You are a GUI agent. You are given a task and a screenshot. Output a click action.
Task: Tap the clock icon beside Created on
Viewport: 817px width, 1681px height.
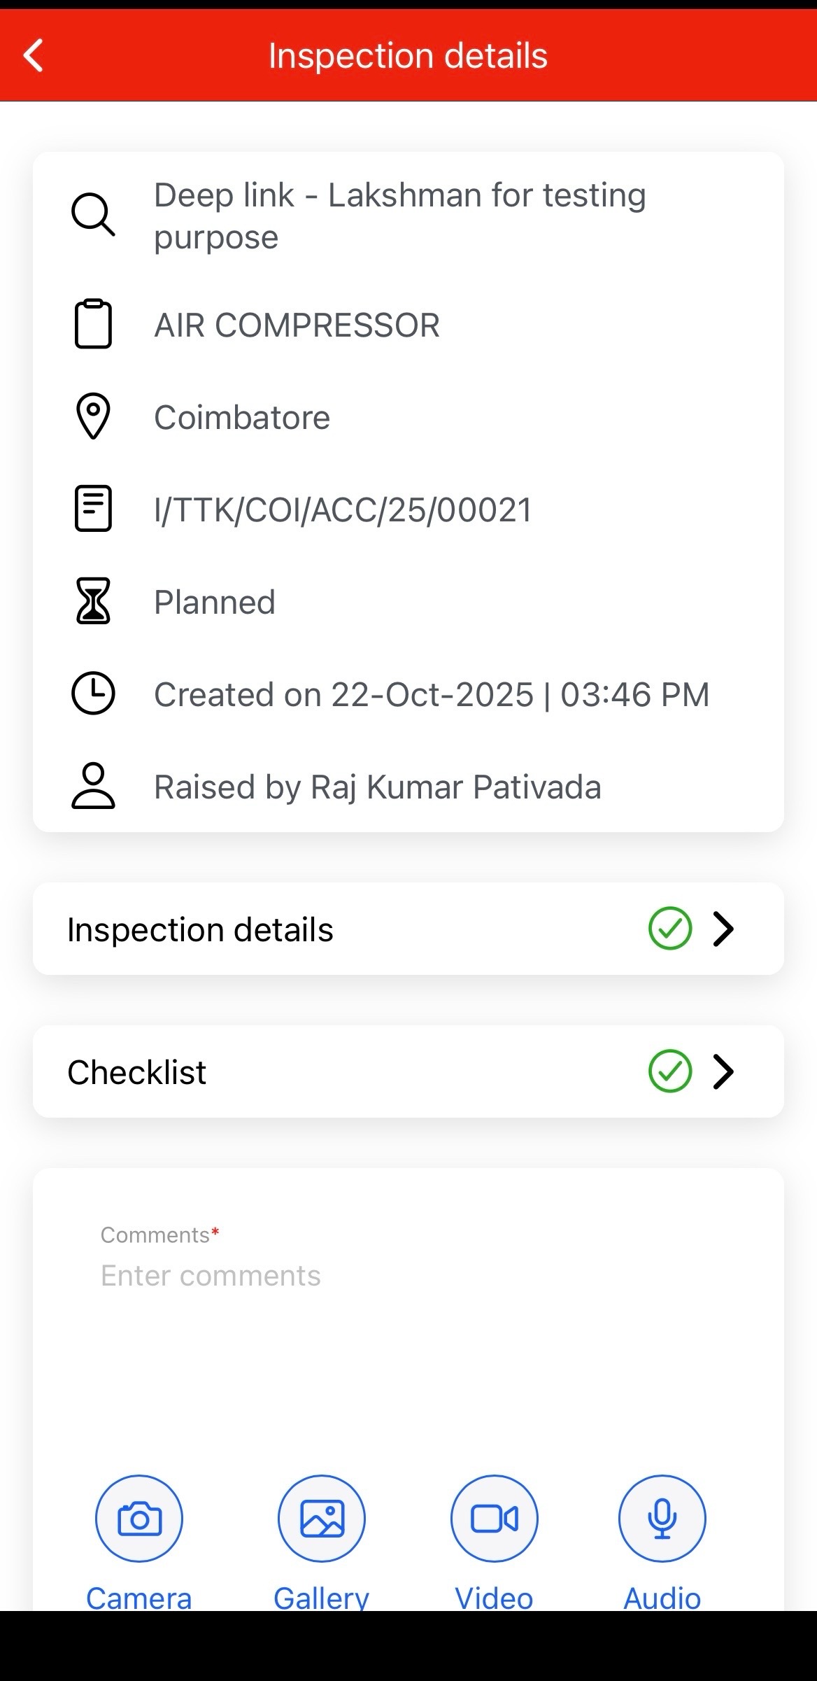pyautogui.click(x=93, y=694)
